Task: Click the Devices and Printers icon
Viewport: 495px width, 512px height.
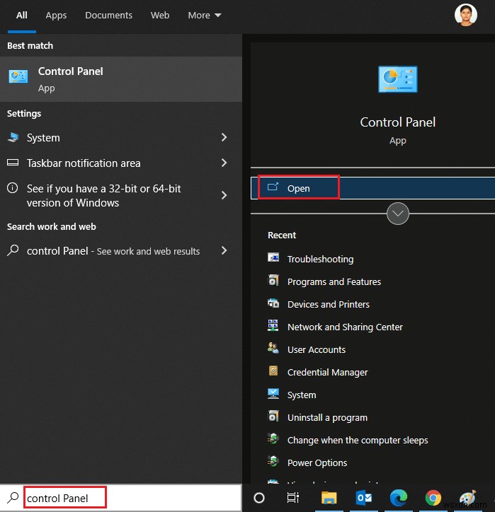Action: click(273, 303)
